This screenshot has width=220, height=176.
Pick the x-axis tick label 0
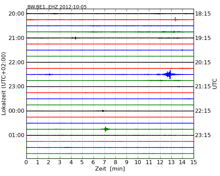26,162
